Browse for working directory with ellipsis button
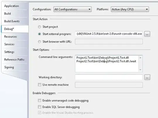Image resolution: width=158 pixels, height=118 pixels. tap(147, 77)
